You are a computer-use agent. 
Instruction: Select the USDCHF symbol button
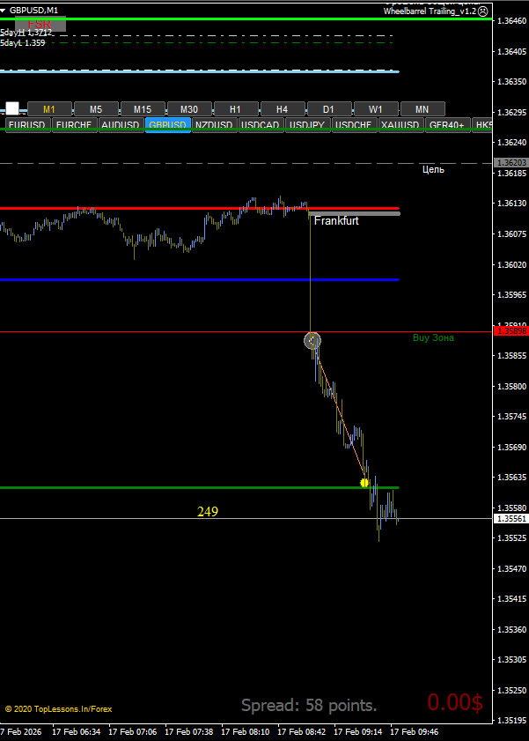coord(354,125)
